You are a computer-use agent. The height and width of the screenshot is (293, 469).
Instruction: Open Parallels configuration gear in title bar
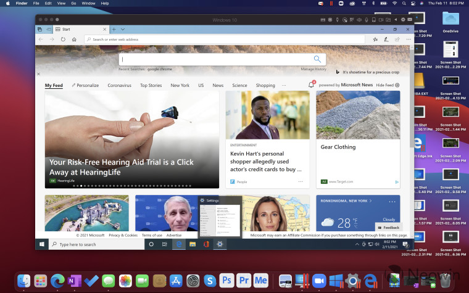pyautogui.click(x=403, y=20)
